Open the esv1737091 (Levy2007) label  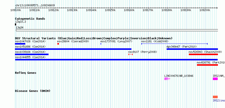click(x=116, y=42)
